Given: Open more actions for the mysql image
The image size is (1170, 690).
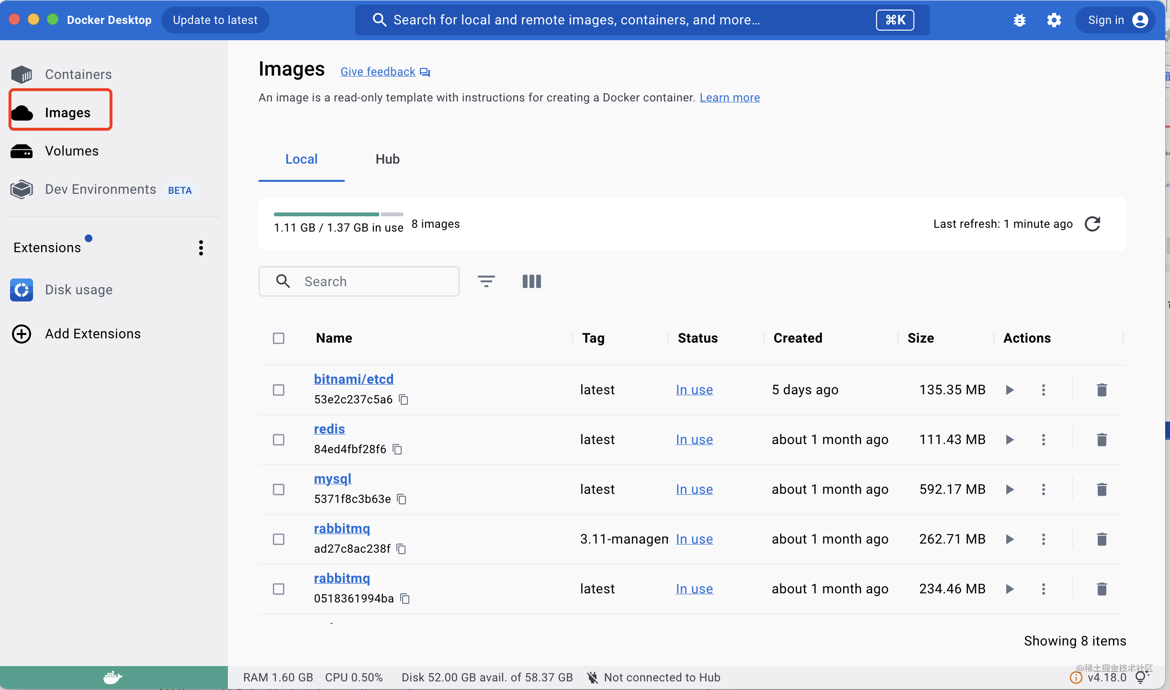Looking at the screenshot, I should pyautogui.click(x=1044, y=489).
